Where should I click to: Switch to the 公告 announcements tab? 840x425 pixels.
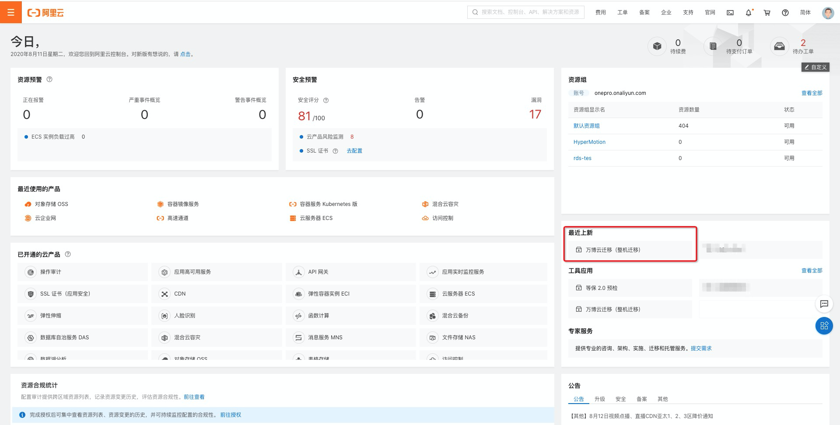pos(579,399)
